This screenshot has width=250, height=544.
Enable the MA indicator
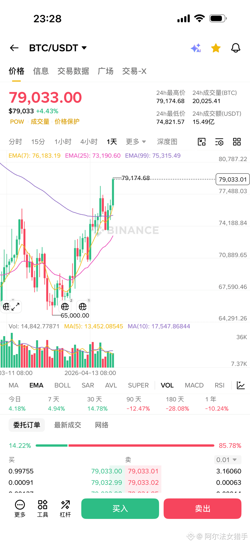point(14,385)
